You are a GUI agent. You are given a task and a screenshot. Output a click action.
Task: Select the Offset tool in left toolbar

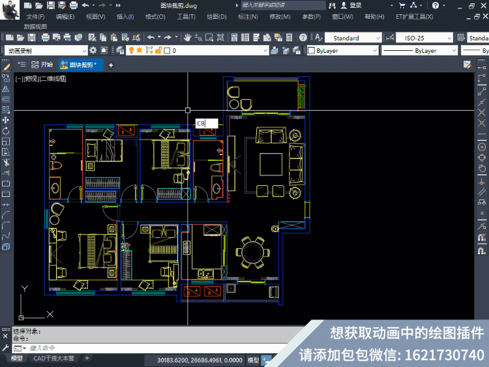[x=6, y=99]
